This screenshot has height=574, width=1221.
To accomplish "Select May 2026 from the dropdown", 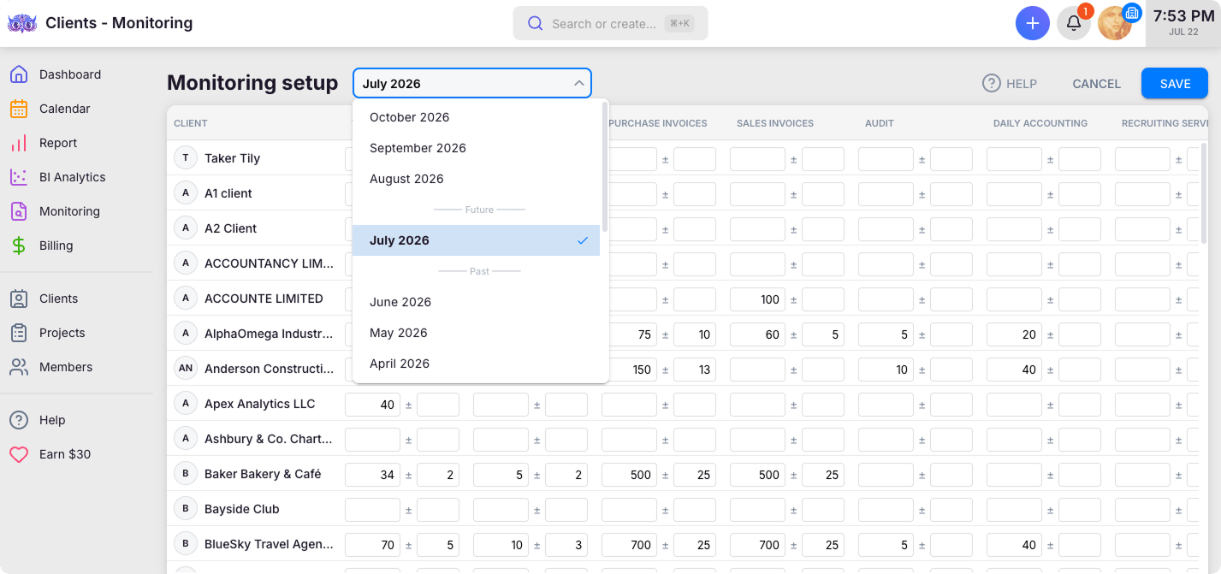I will tap(477, 333).
